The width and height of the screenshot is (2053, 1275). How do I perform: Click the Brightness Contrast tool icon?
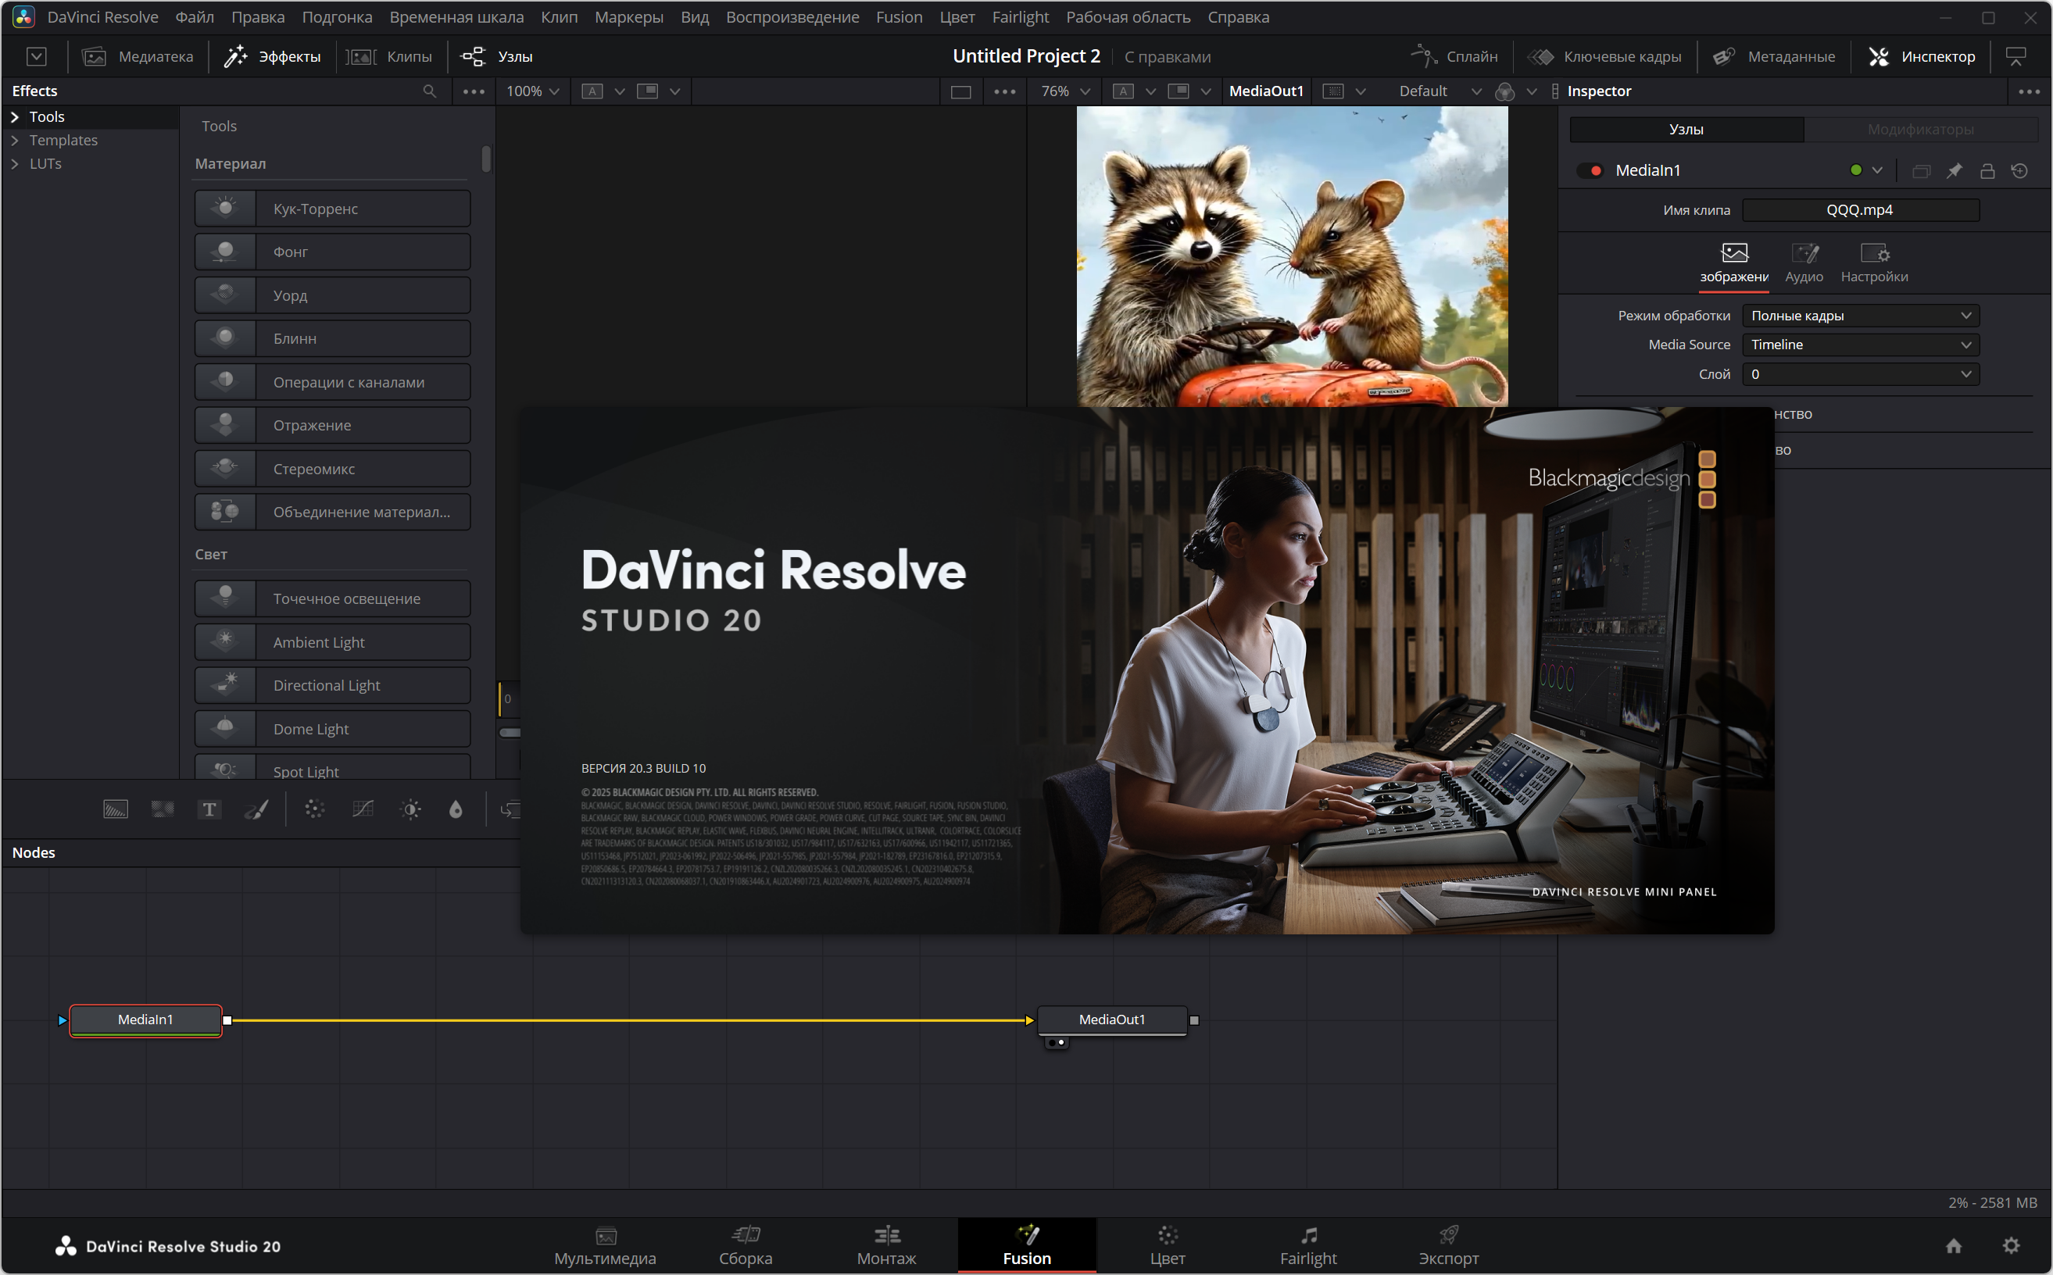pyautogui.click(x=411, y=809)
